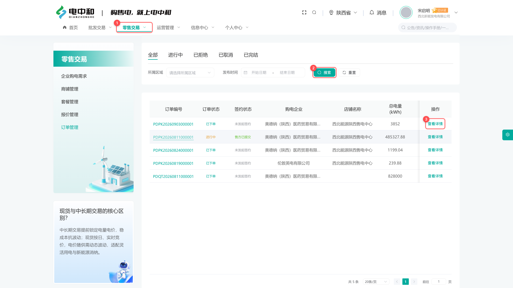Click the user avatar image
The image size is (513, 288).
[x=406, y=13]
